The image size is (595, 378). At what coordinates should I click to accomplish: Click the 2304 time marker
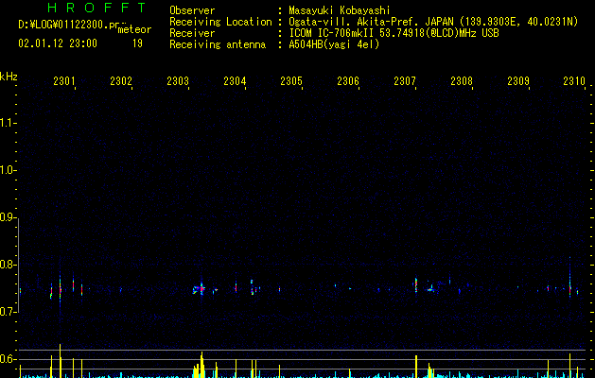[x=235, y=81]
